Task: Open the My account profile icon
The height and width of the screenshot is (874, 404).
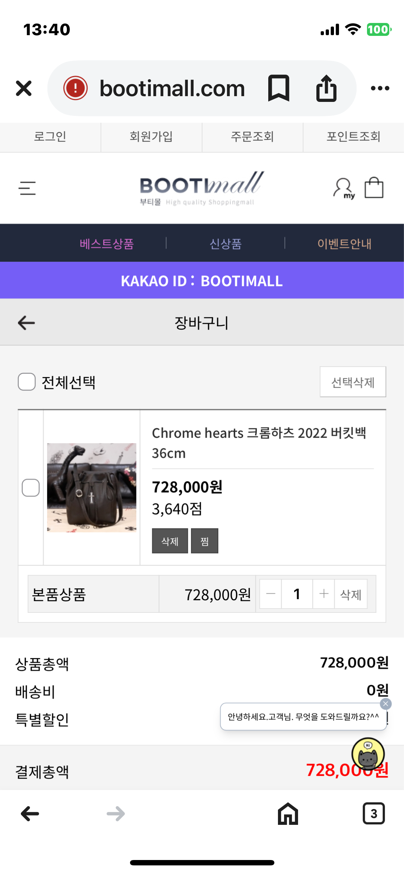Action: tap(344, 188)
